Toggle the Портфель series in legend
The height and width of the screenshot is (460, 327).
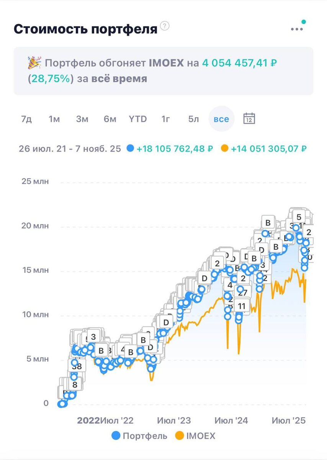[140, 436]
